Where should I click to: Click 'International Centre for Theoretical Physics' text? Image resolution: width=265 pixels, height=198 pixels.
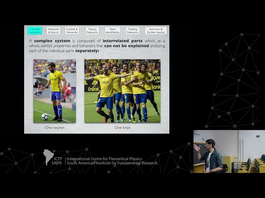pyautogui.click(x=104, y=159)
